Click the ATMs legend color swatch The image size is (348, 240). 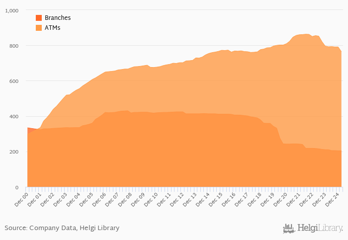coord(39,28)
